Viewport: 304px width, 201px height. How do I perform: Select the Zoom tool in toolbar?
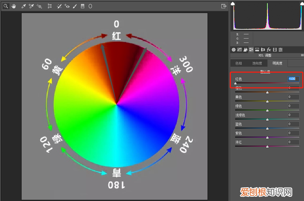point(6,6)
